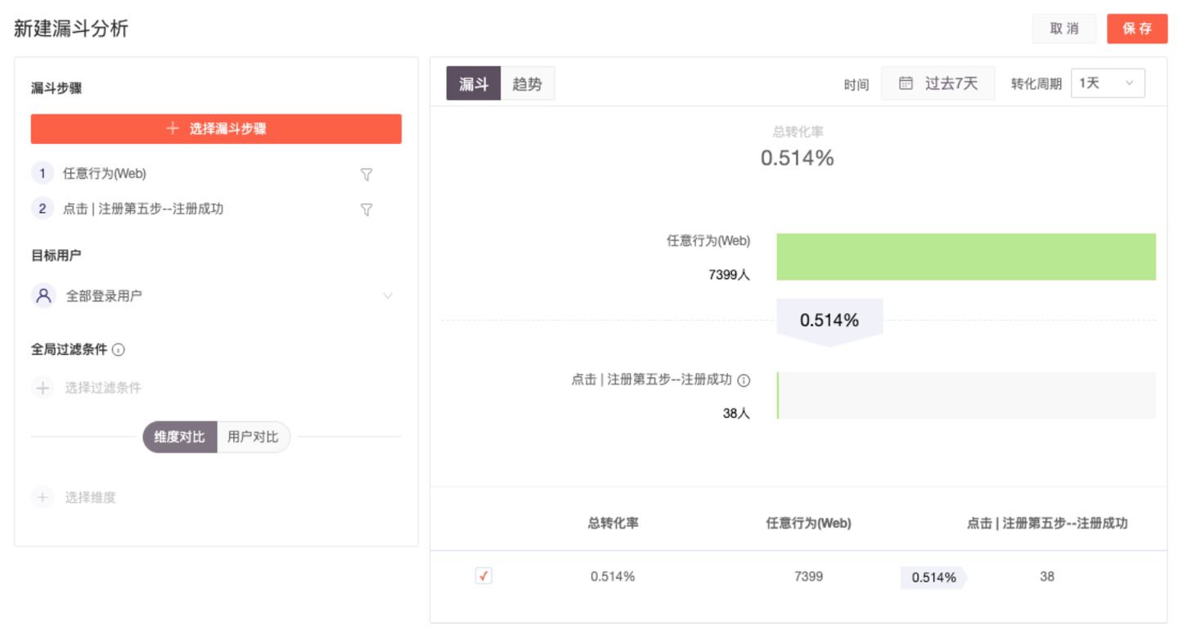Click plus icon next to 选择维度
Viewport: 1178px width, 638px height.
click(x=43, y=497)
